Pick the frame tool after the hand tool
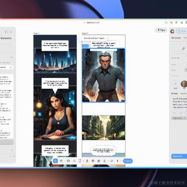Image resolution: width=187 pixels, height=187 pixels. [x=68, y=161]
